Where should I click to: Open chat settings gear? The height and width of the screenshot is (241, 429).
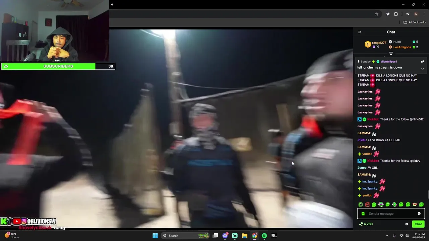[407, 224]
